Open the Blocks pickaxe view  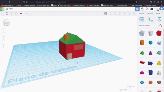coord(147,9)
